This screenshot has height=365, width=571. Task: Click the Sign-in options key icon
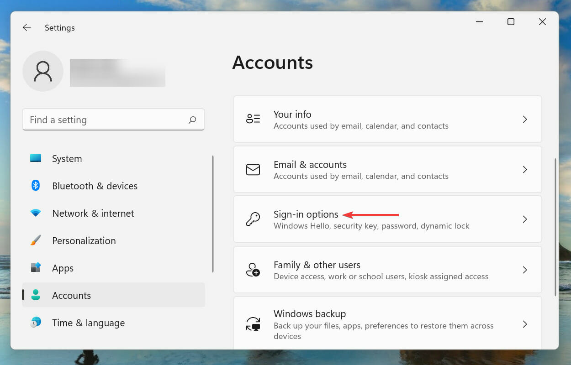tap(253, 219)
